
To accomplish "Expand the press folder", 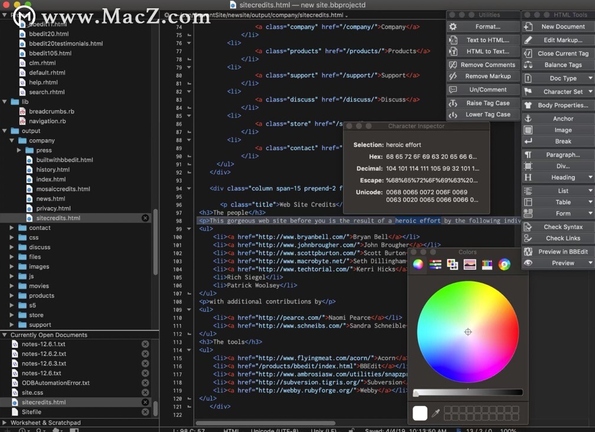I will point(19,150).
